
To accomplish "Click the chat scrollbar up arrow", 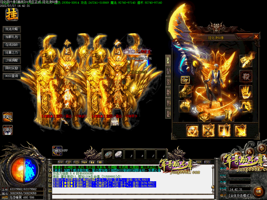I will [213, 167].
